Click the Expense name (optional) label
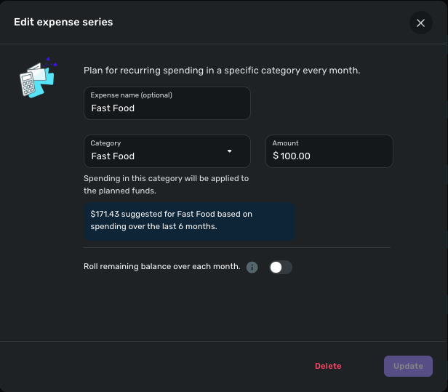This screenshot has width=448, height=392. click(x=131, y=95)
